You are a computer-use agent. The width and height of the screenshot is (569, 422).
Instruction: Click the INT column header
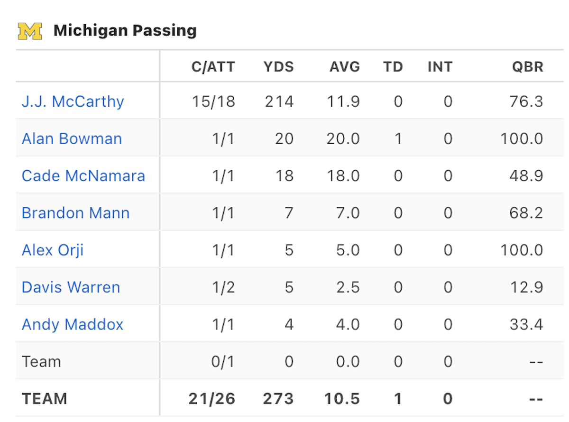tap(440, 67)
